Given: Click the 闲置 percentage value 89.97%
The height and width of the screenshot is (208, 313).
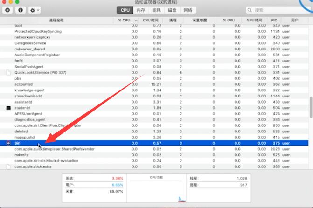Looking at the screenshot, I should pos(116,192).
